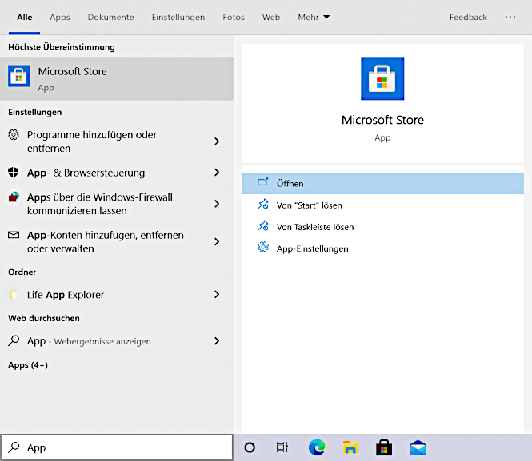Open the Mail app in taskbar
532x461 pixels.
[418, 447]
